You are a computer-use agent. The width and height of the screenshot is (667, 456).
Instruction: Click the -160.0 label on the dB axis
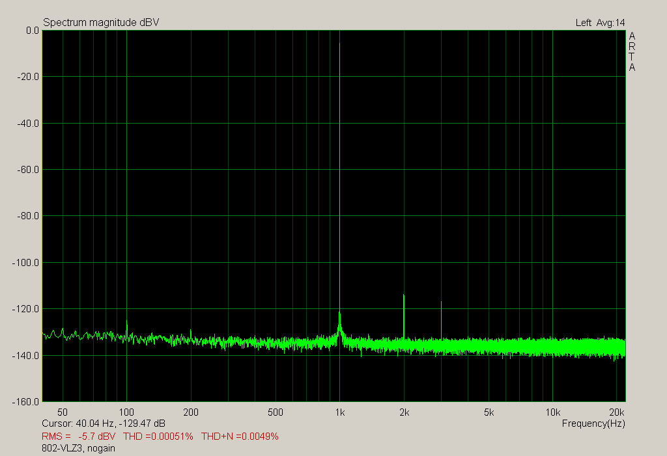click(x=27, y=401)
